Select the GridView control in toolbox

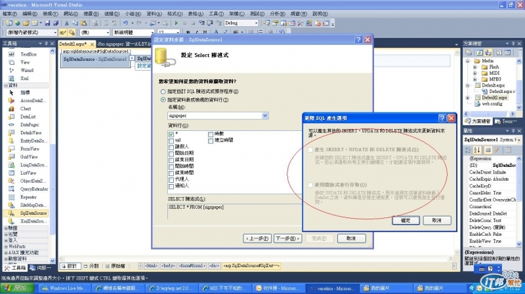(x=29, y=156)
